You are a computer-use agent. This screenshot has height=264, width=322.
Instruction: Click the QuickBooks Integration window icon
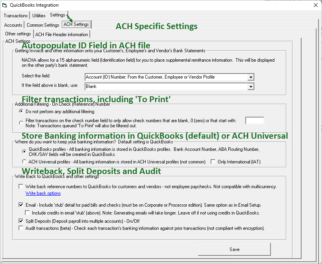[x=4, y=5]
